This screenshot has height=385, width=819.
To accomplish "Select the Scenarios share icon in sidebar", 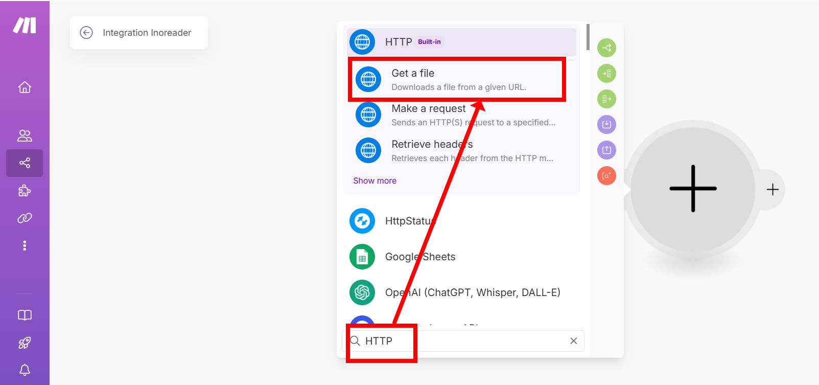I will pyautogui.click(x=25, y=163).
